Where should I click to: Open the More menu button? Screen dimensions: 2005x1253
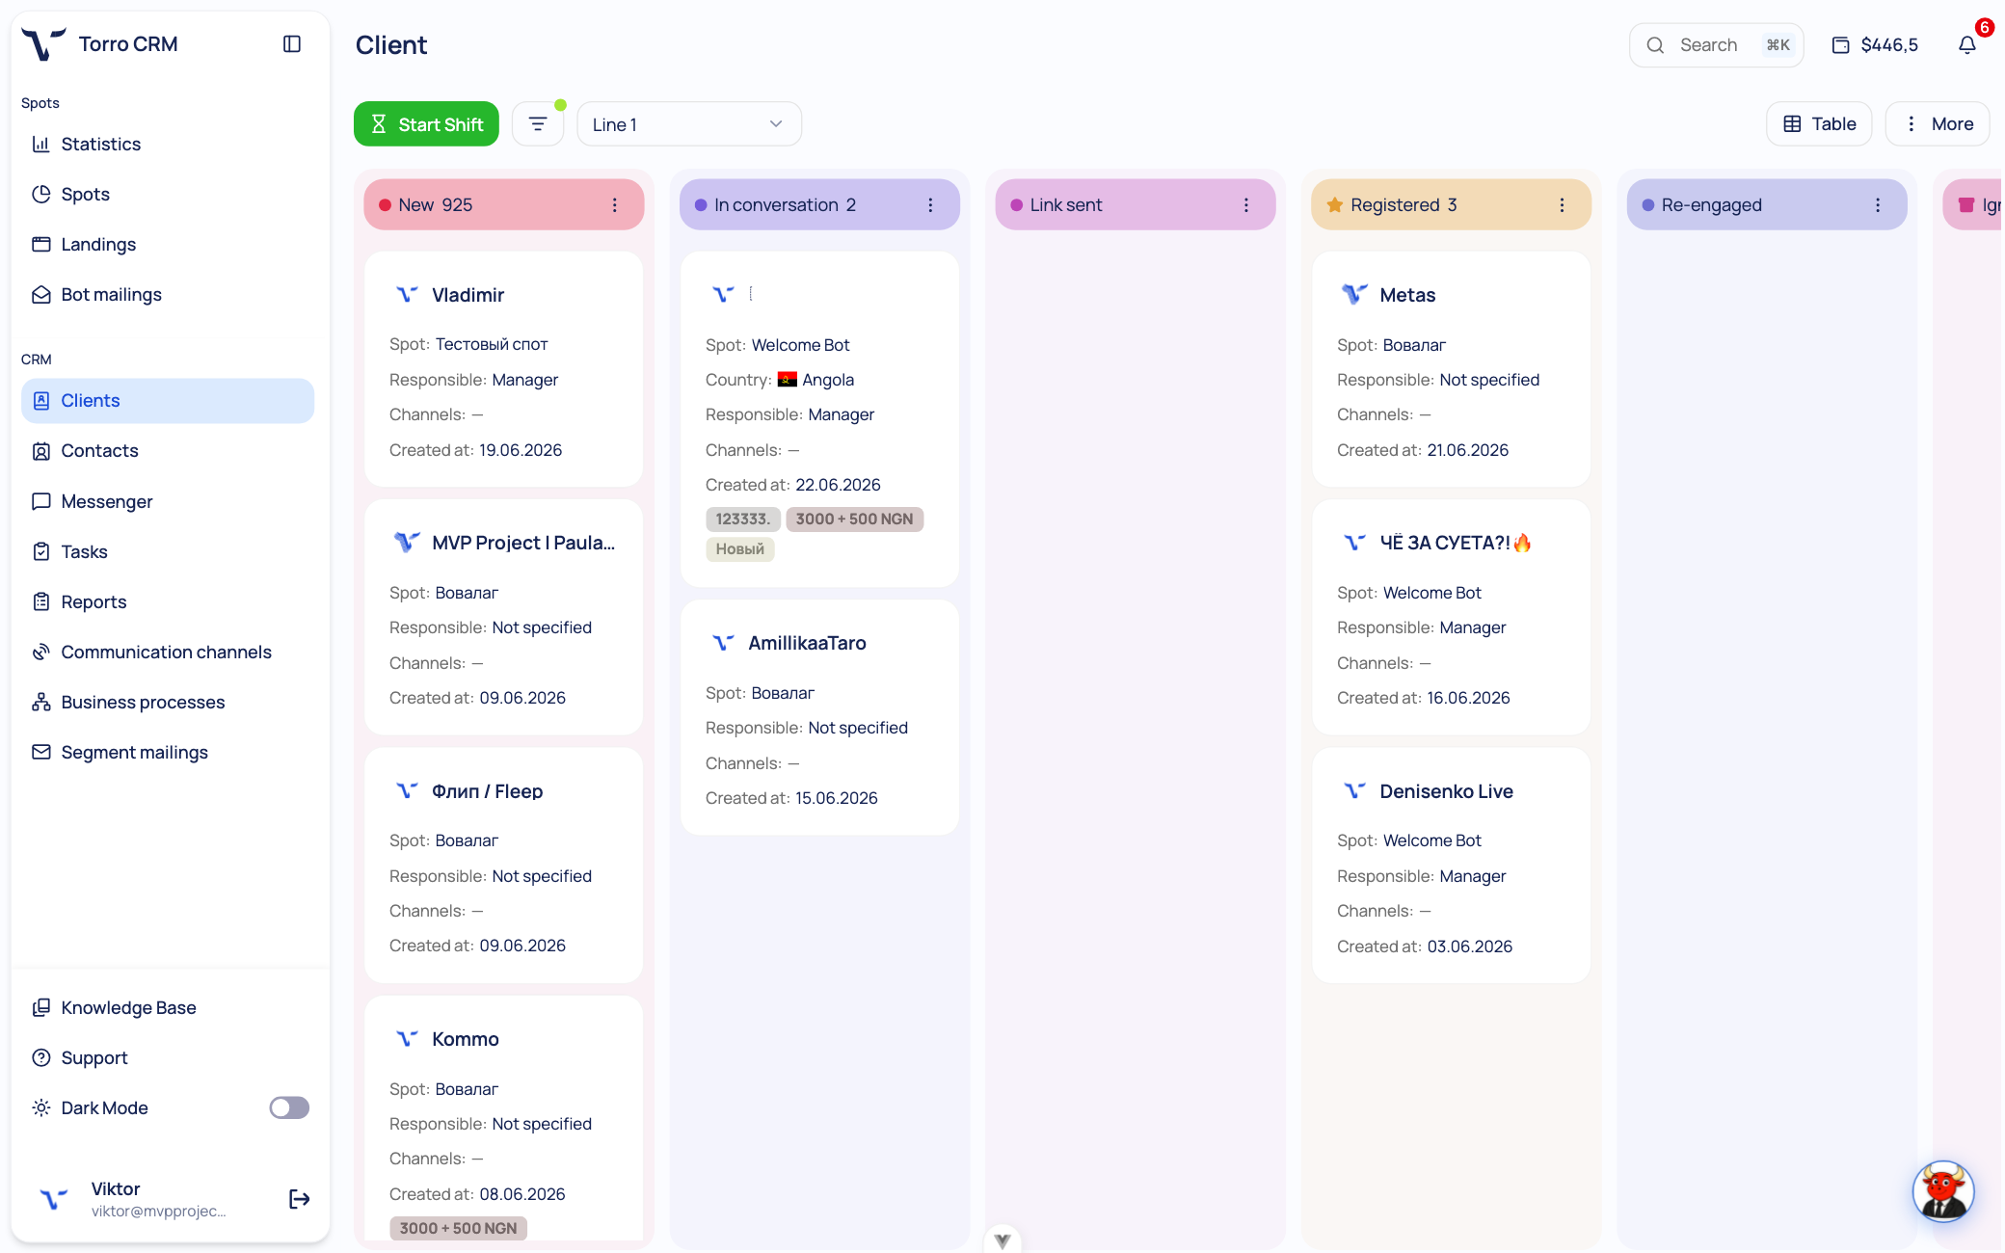(1938, 124)
